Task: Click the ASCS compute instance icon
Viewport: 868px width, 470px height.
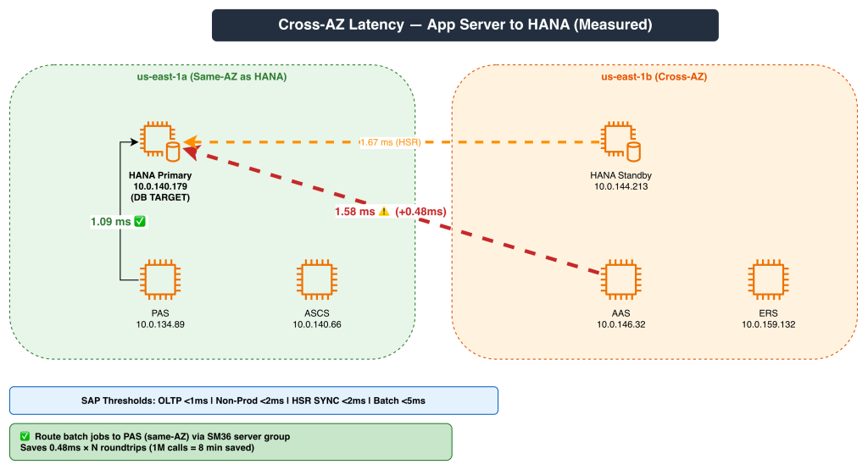Action: click(x=317, y=279)
